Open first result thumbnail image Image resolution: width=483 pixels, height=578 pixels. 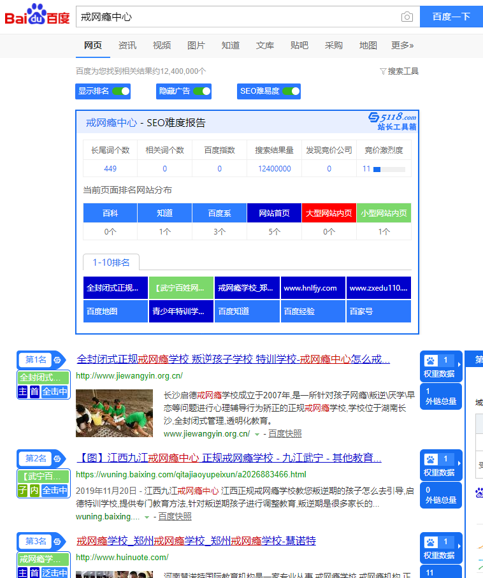click(114, 413)
